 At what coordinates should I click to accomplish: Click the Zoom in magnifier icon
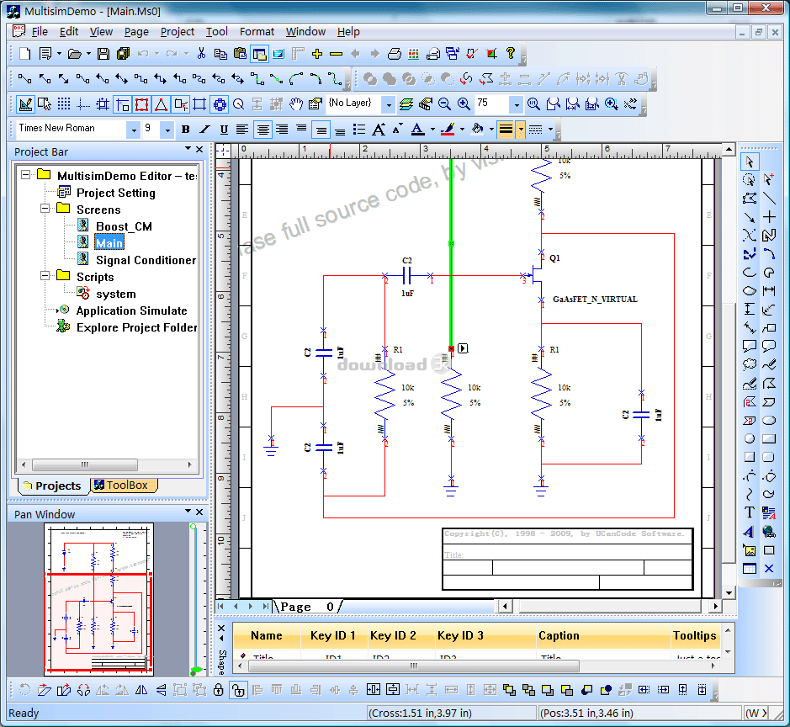[464, 104]
